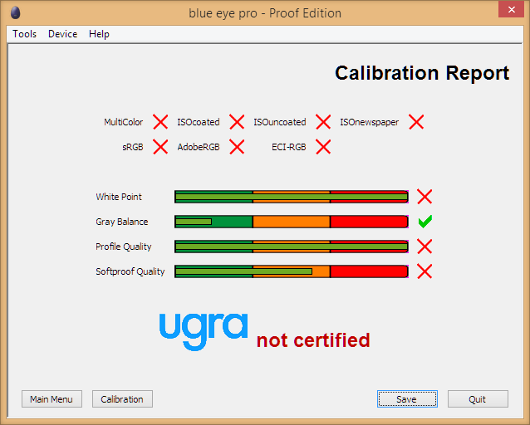Click the Softproof Quality result bar
530x425 pixels.
click(x=292, y=271)
